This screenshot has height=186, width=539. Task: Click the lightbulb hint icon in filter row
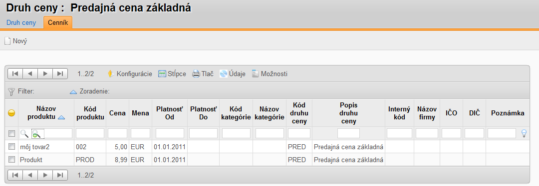pos(524,133)
